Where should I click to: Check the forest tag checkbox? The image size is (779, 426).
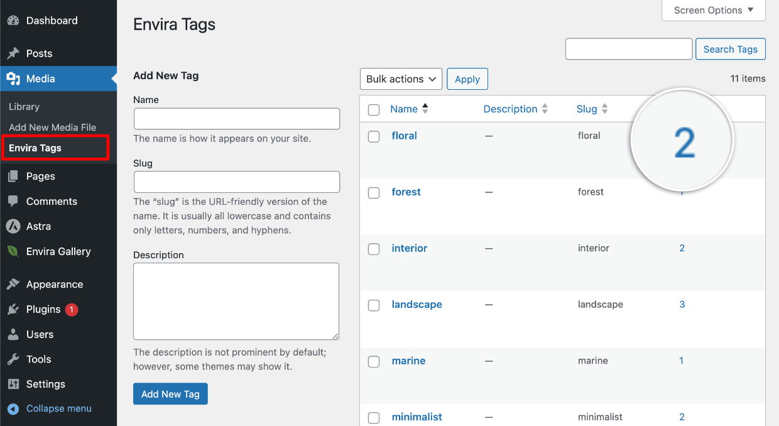coord(374,193)
